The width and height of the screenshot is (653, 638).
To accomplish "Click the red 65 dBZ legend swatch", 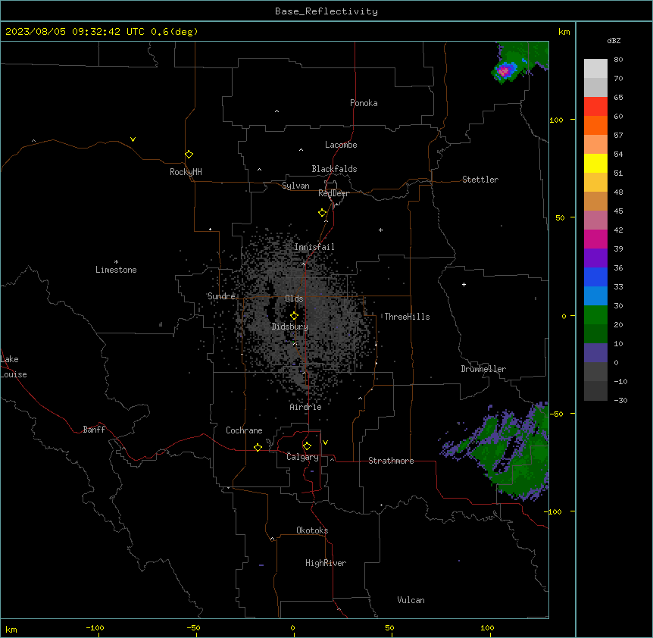I will (x=595, y=107).
